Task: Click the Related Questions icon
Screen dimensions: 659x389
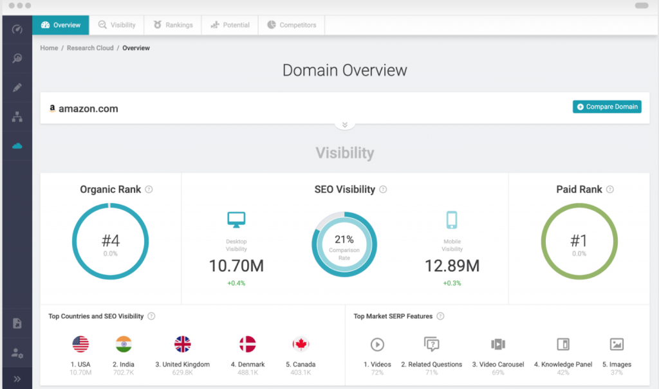Action: point(432,344)
